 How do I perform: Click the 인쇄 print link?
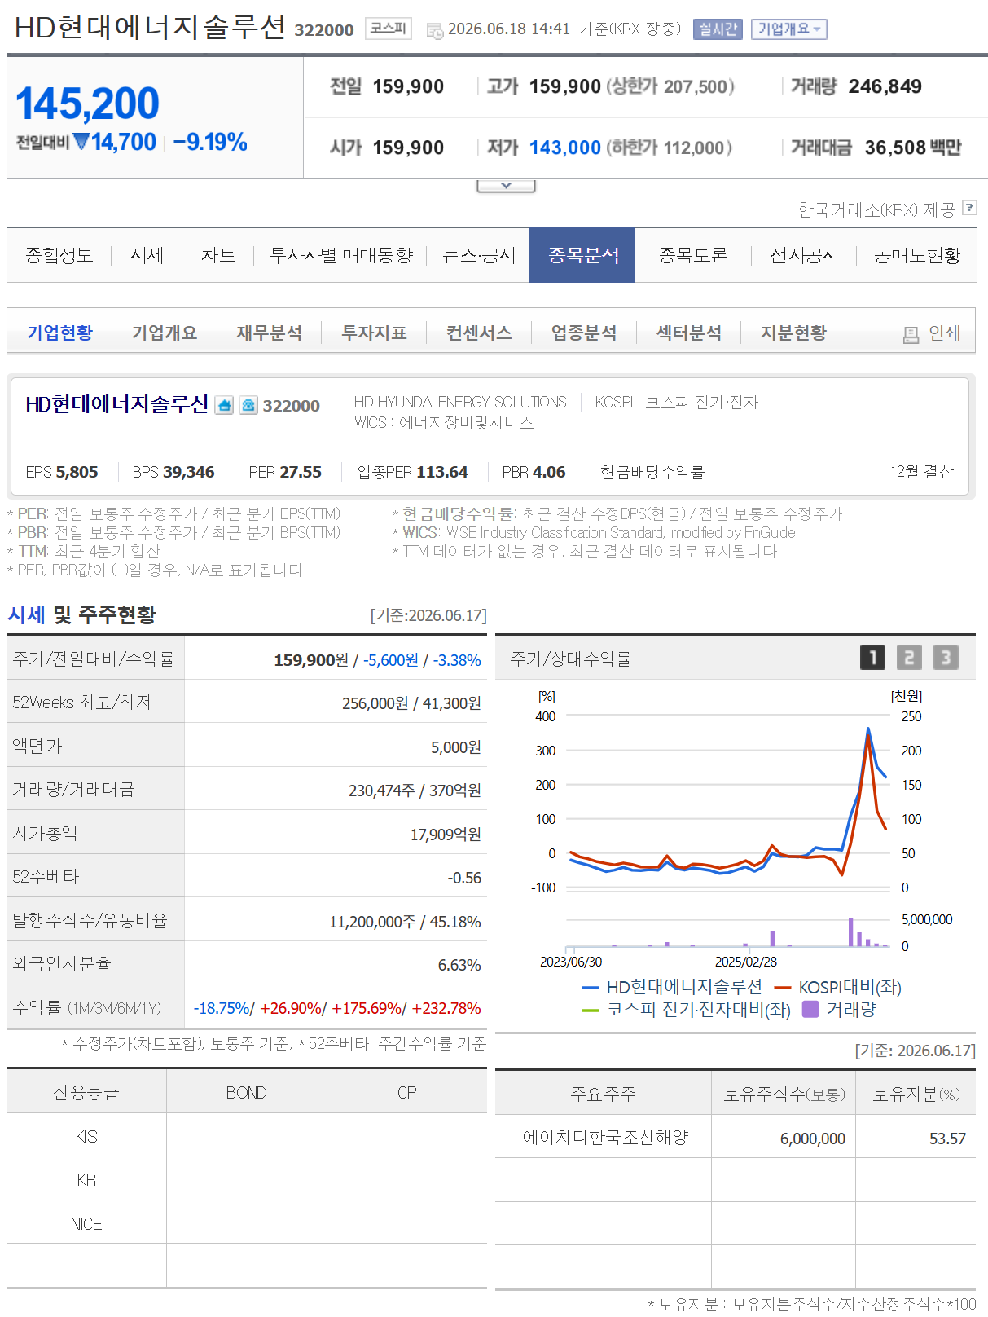click(944, 333)
